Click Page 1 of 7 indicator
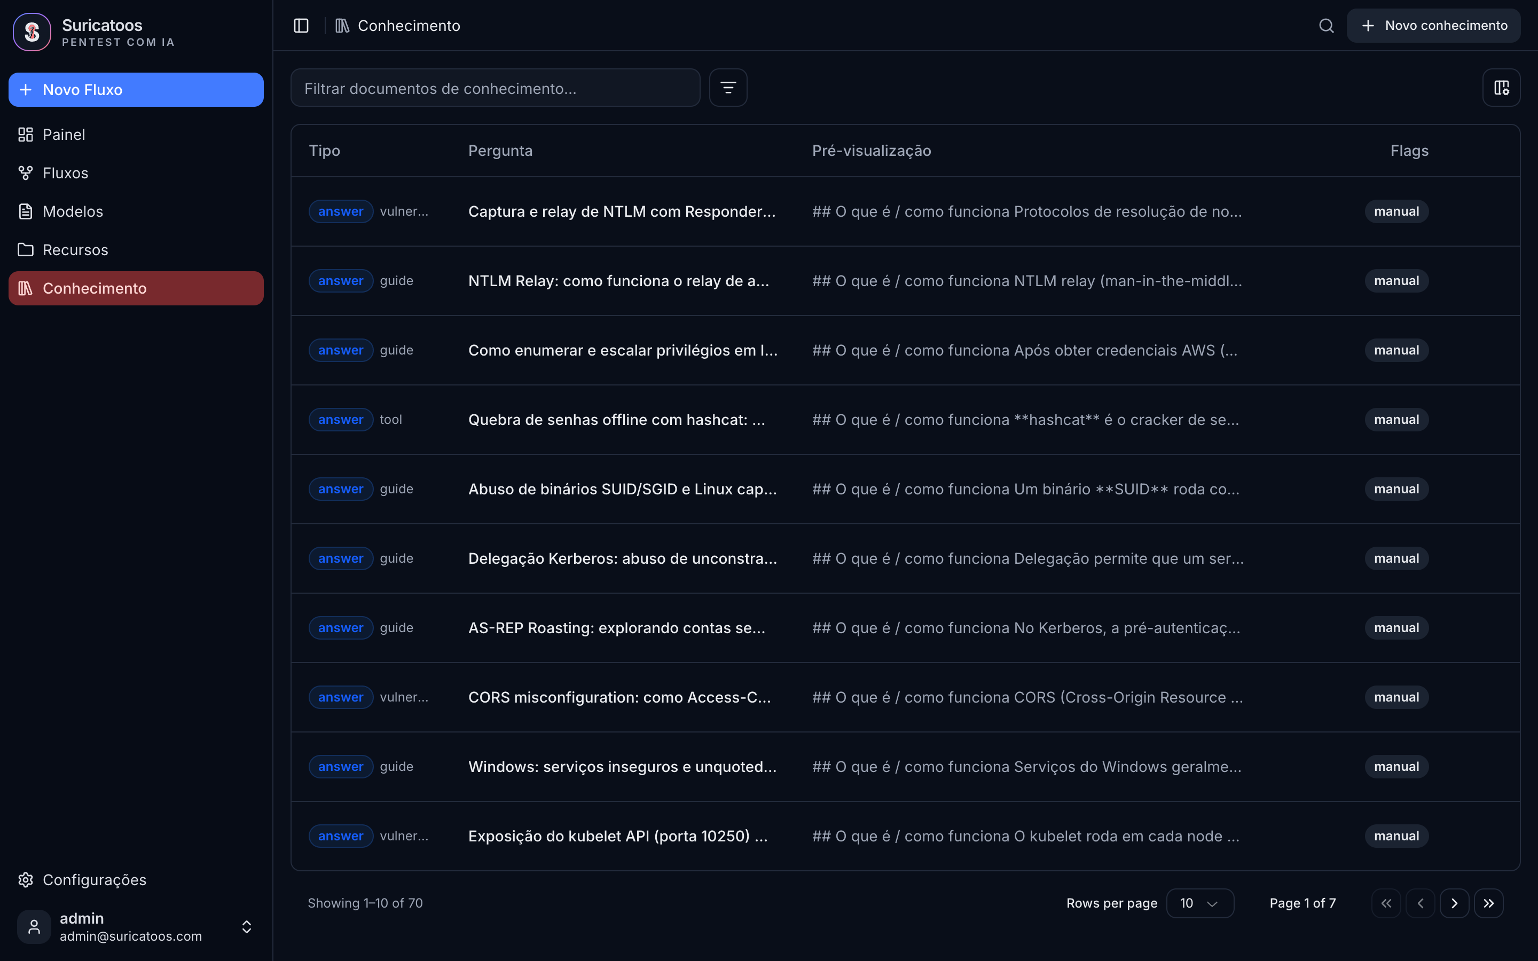This screenshot has width=1538, height=961. [x=1302, y=903]
